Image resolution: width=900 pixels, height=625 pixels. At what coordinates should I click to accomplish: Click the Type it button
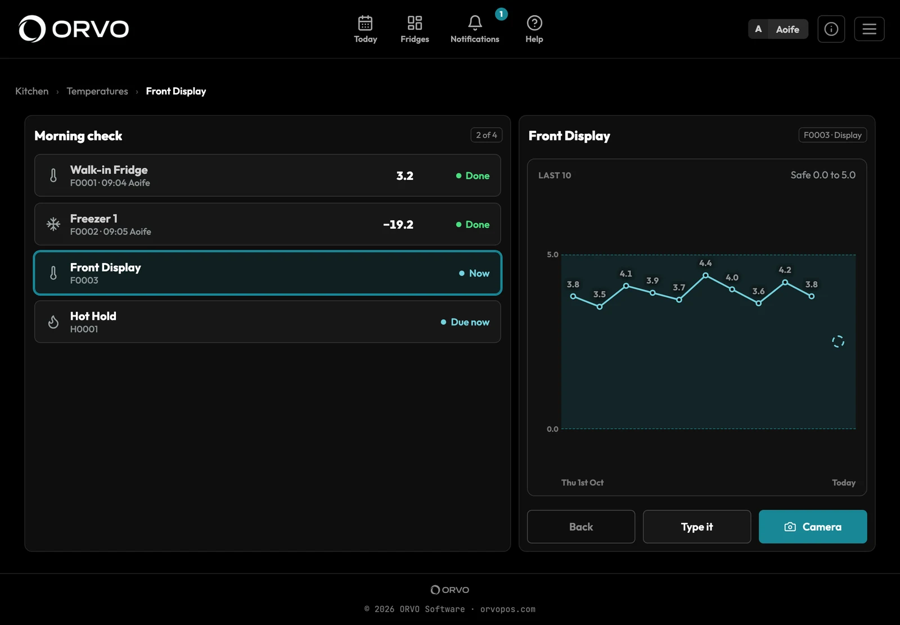697,527
